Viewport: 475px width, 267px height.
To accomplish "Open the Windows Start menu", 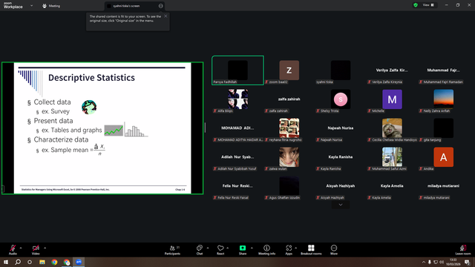I will click(6, 262).
